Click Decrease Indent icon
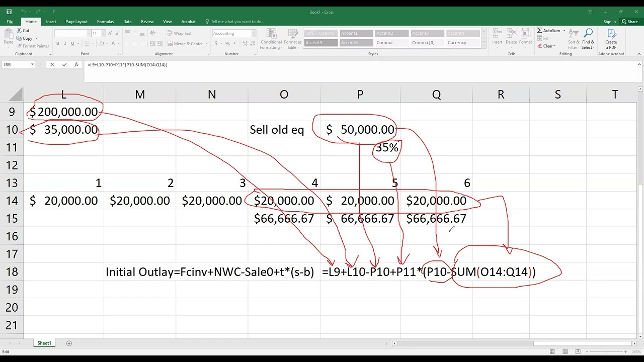 pos(153,44)
